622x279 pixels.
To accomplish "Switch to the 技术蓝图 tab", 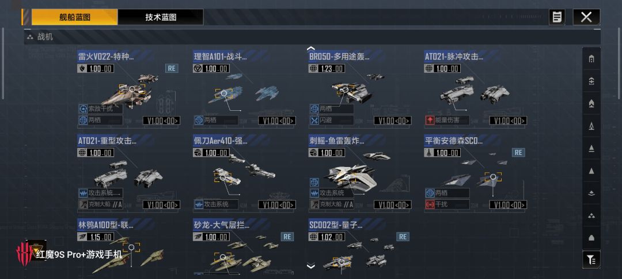I will 161,17.
